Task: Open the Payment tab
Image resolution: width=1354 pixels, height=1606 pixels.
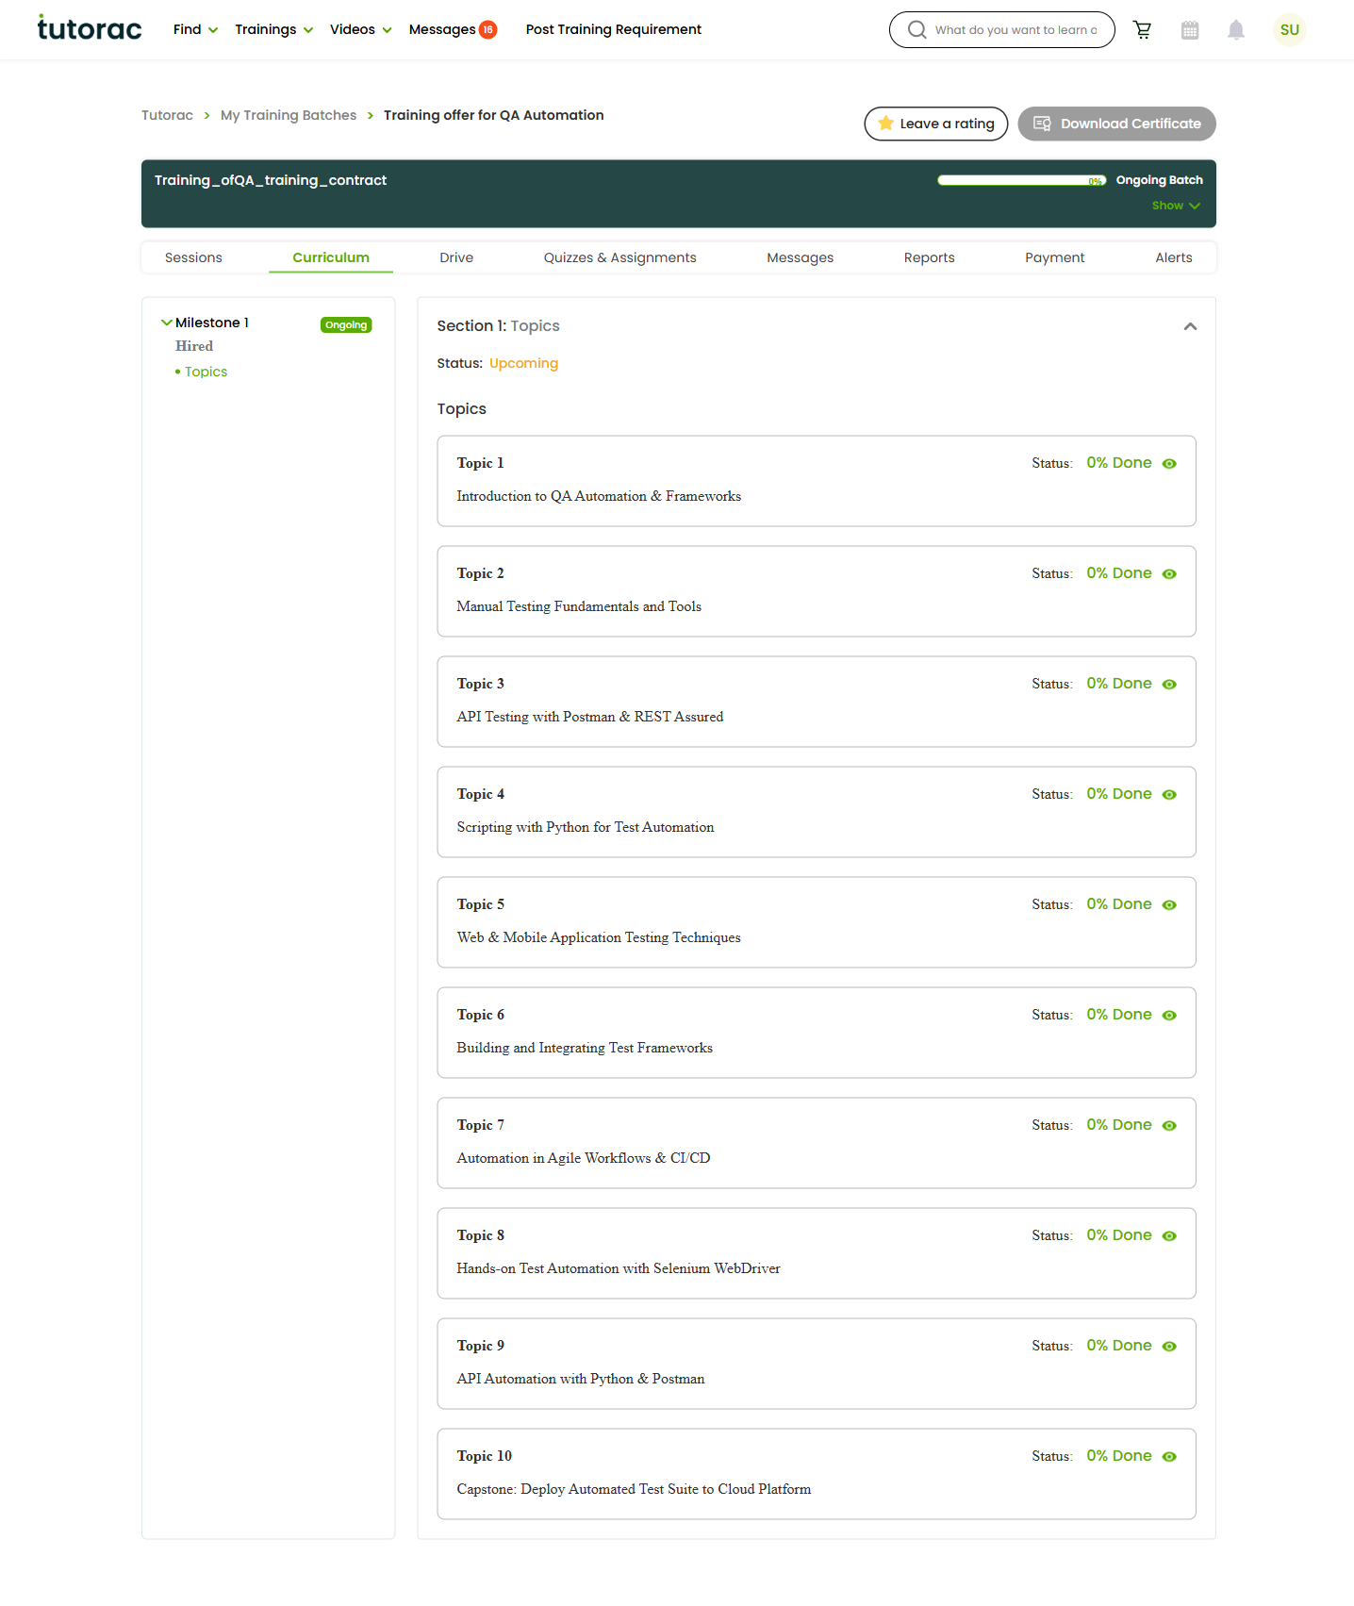Action: coord(1054,257)
